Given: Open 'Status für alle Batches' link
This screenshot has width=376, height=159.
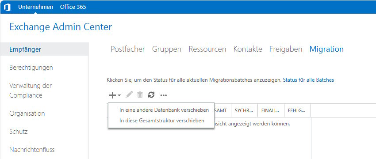Looking at the screenshot, I should pyautogui.click(x=308, y=80).
